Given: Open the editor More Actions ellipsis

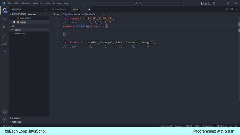Looking at the screenshot, I should point(236,9).
